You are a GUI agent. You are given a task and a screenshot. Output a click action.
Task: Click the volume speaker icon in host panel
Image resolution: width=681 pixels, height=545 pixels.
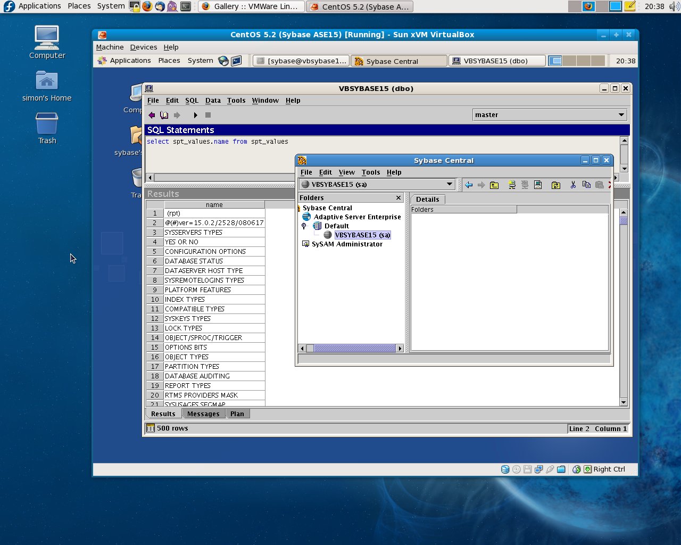pyautogui.click(x=674, y=6)
